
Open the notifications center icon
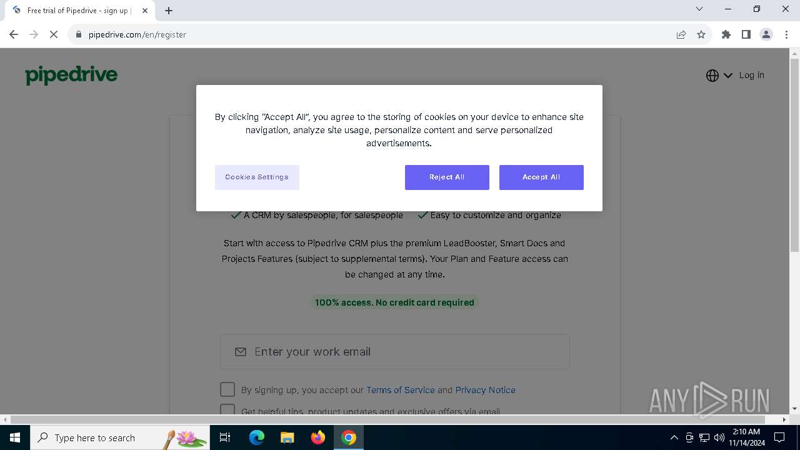(779, 437)
